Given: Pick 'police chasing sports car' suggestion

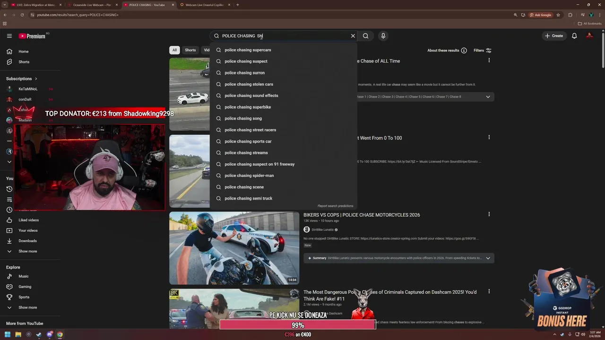Looking at the screenshot, I should click(x=283, y=141).
